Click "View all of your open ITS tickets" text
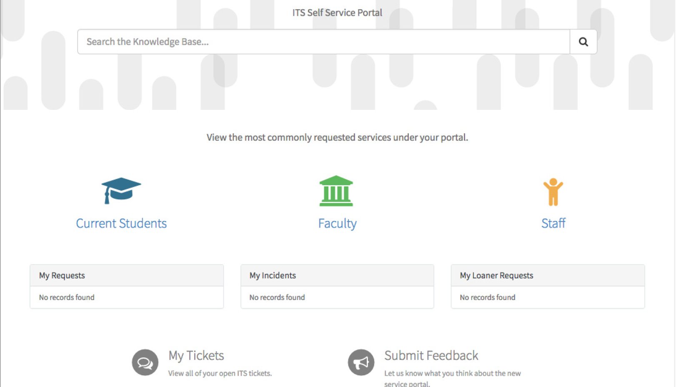The image size is (676, 387). pyautogui.click(x=220, y=374)
